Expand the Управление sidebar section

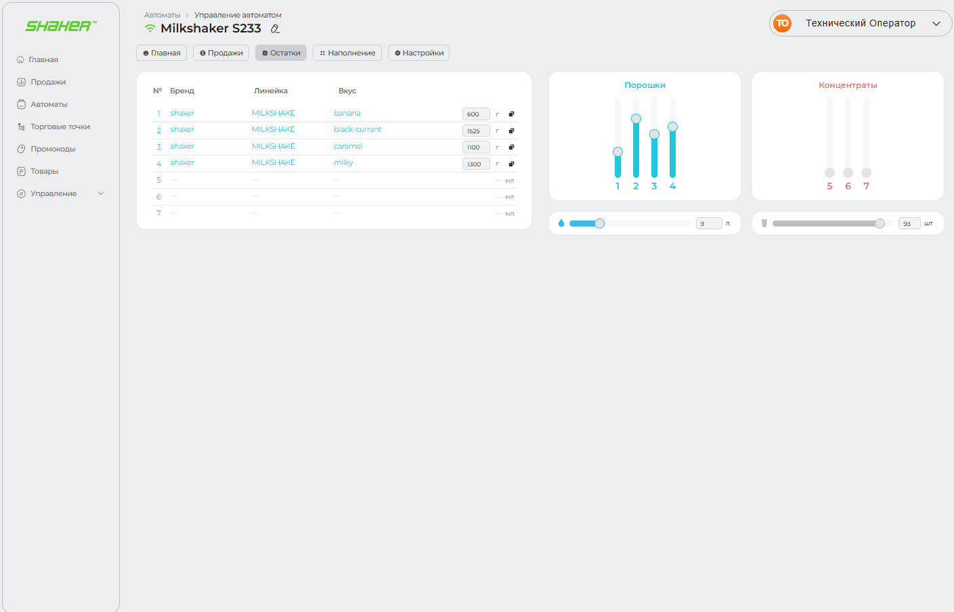point(101,193)
